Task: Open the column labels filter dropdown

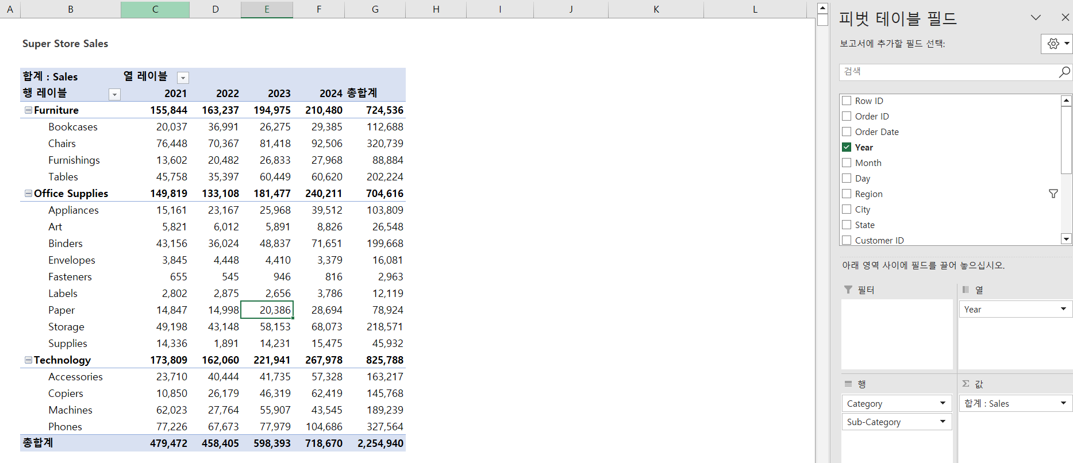Action: point(183,78)
